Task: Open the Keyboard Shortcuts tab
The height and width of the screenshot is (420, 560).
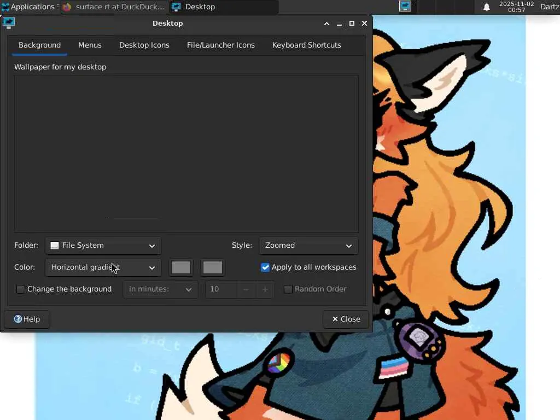Action: (306, 45)
